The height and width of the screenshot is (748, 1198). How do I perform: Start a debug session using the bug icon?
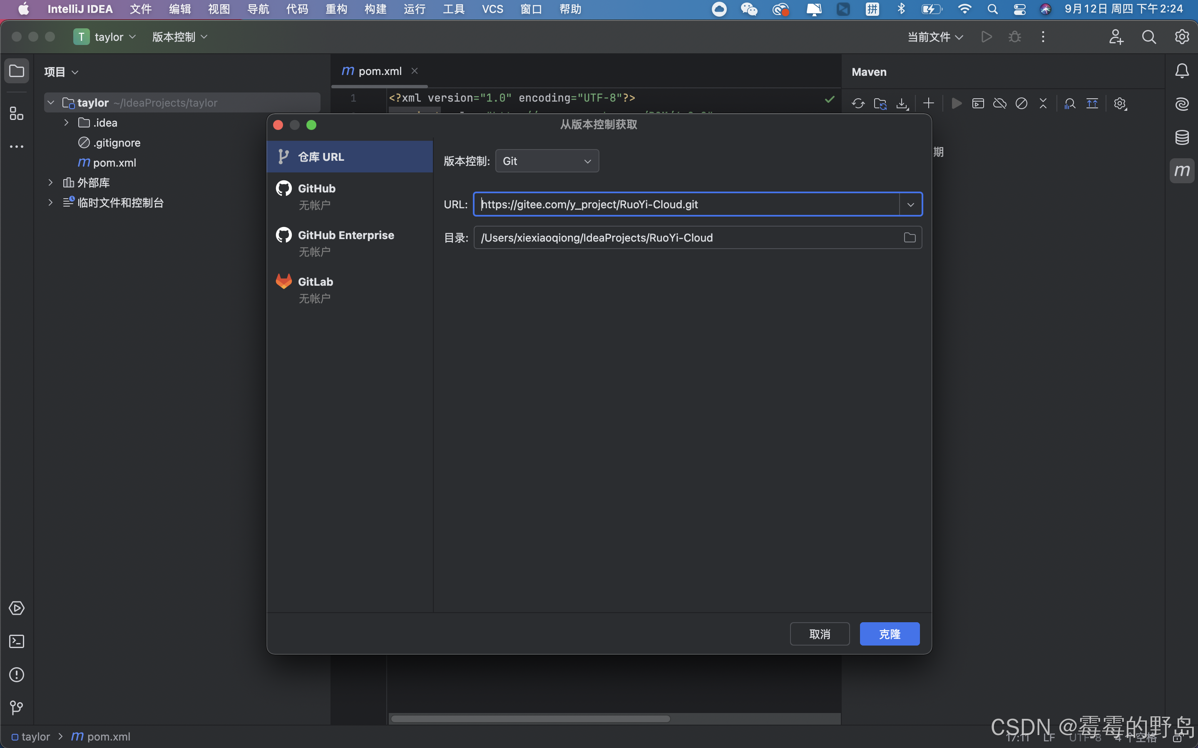tap(1015, 37)
